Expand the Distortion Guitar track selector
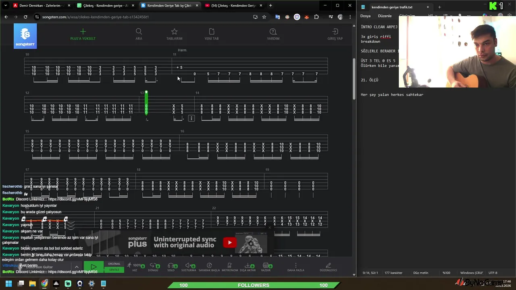 pyautogui.click(x=77, y=267)
